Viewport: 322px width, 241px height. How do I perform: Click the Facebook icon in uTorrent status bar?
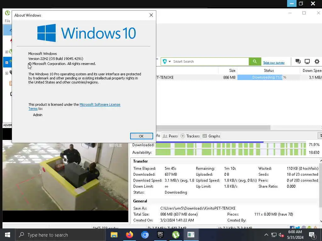292,228
